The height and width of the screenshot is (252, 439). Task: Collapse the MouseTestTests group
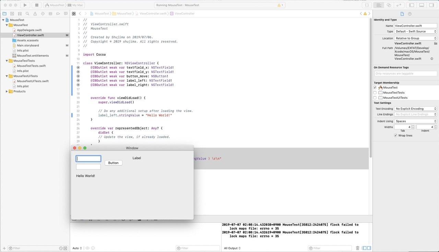7,61
